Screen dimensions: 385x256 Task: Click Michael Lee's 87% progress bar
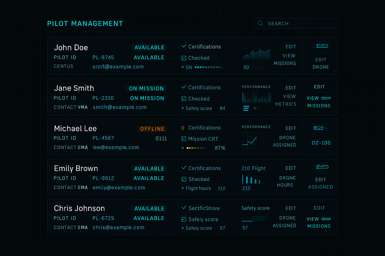tap(197, 148)
